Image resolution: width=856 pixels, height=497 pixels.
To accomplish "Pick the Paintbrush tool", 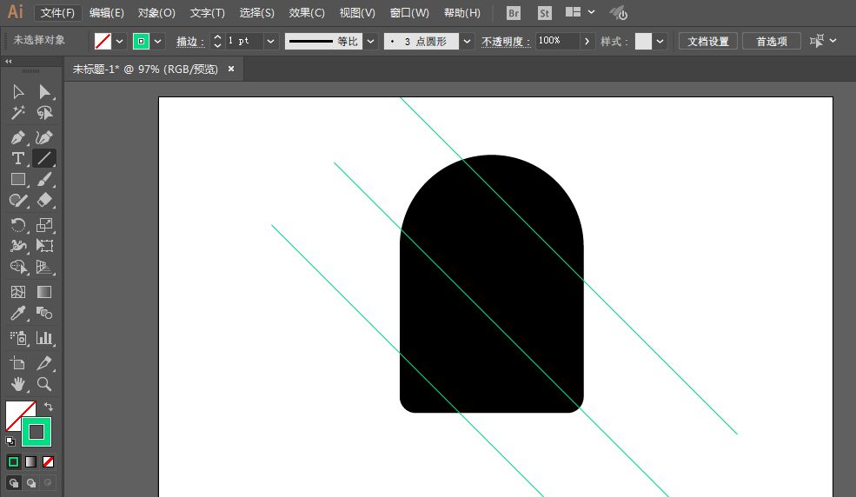I will 44,180.
